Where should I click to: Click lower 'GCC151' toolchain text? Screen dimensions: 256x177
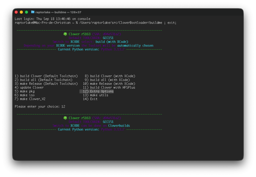coord(108,122)
